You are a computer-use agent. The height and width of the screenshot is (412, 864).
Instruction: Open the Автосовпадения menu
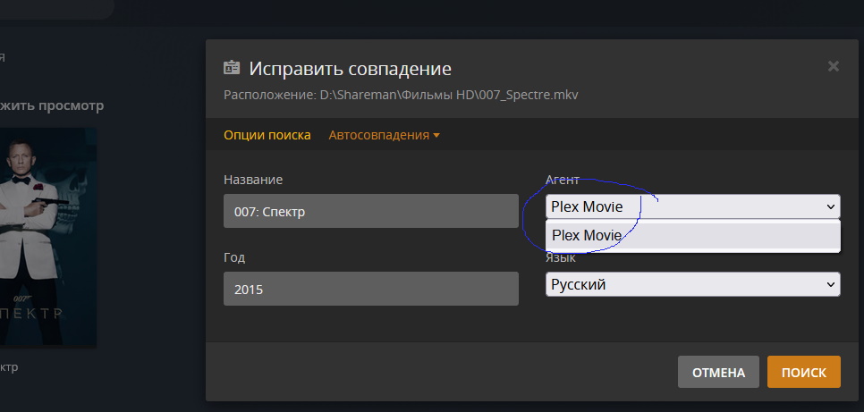point(379,135)
